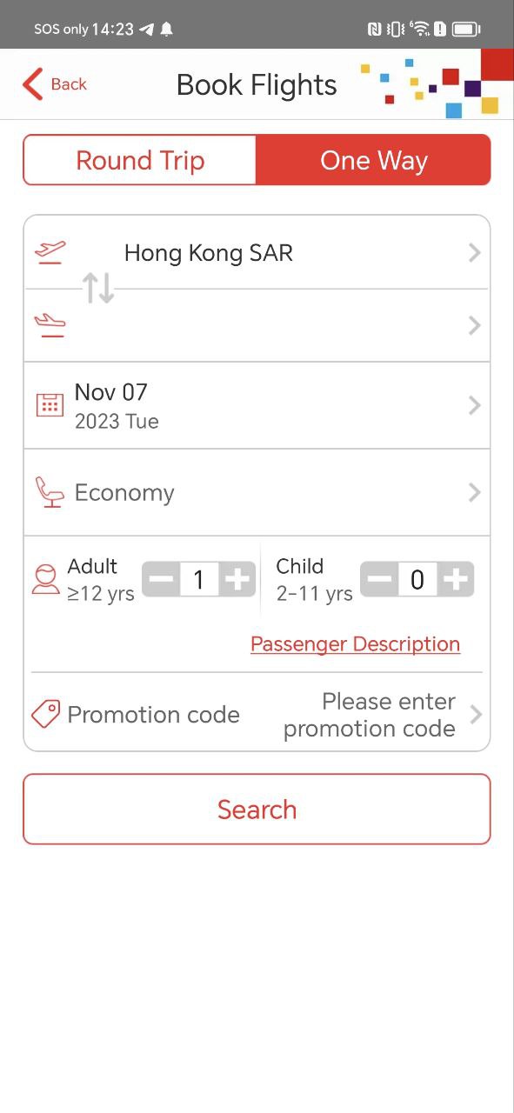514x1113 pixels.
Task: Tap the adult passenger icon
Action: point(45,579)
